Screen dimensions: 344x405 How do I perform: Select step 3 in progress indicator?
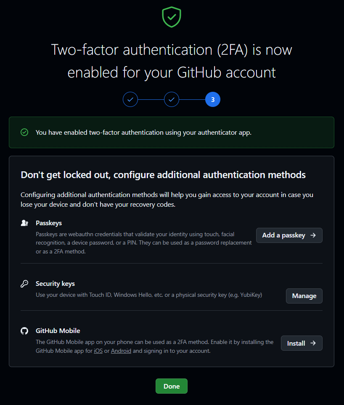pos(213,99)
